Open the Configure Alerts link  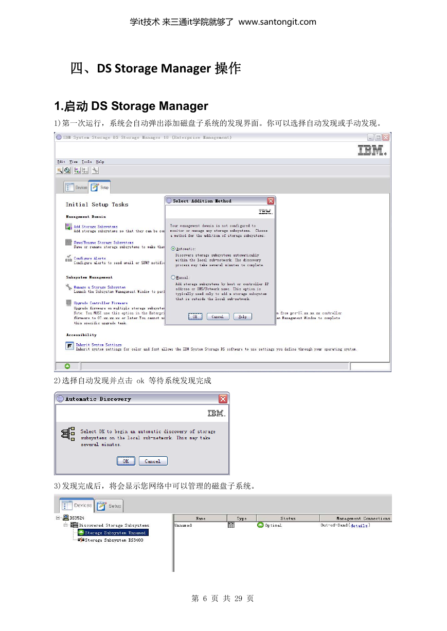tap(90, 258)
